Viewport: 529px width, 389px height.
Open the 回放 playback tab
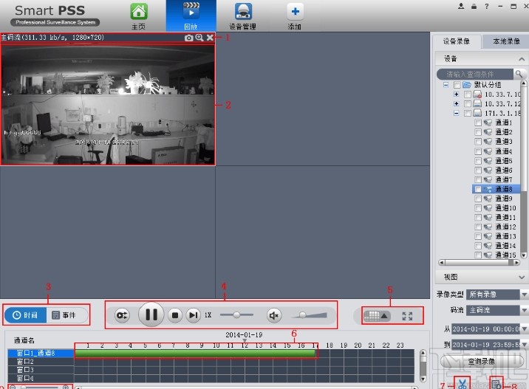coord(191,16)
